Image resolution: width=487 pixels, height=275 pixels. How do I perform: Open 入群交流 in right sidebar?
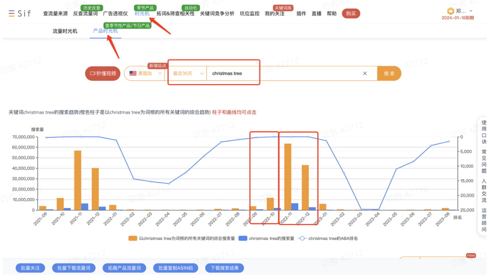tap(484, 190)
